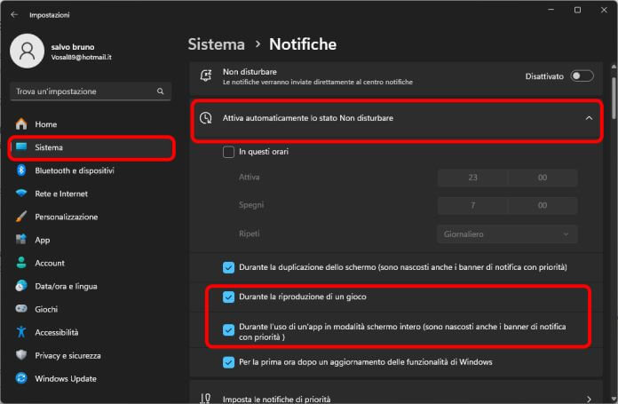Click the Home house icon

[x=21, y=123]
